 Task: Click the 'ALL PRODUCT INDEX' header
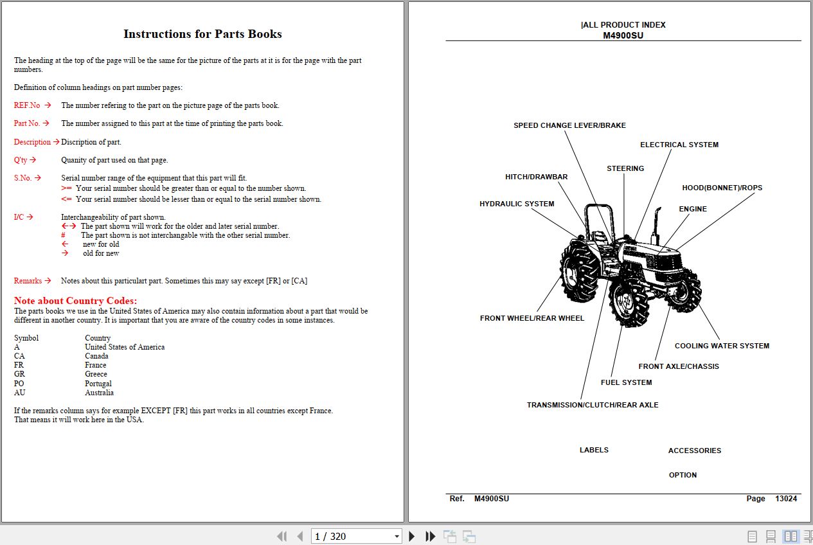click(x=623, y=25)
